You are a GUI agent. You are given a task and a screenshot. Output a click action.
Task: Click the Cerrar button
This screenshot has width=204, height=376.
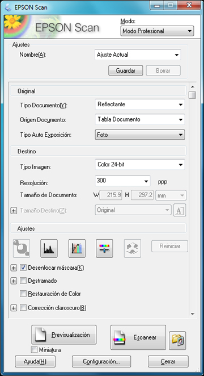click(168, 361)
